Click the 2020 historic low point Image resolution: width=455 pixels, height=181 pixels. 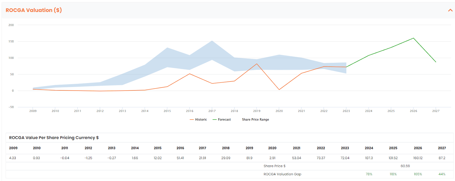[x=279, y=90]
